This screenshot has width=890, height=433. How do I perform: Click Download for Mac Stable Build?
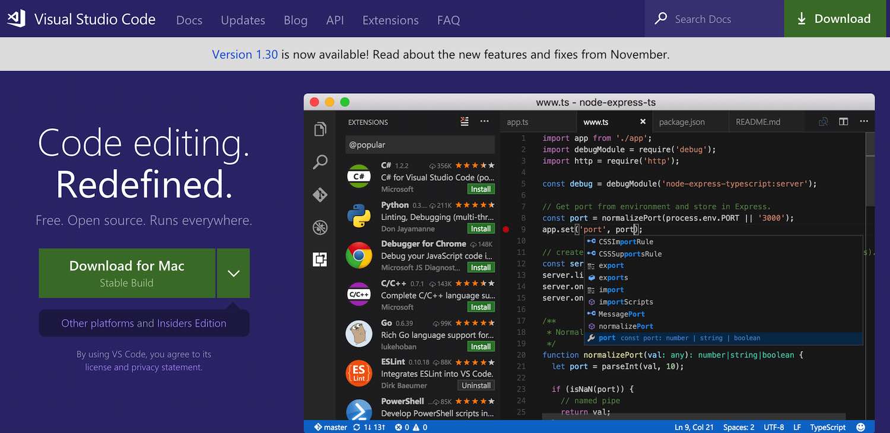pos(127,273)
